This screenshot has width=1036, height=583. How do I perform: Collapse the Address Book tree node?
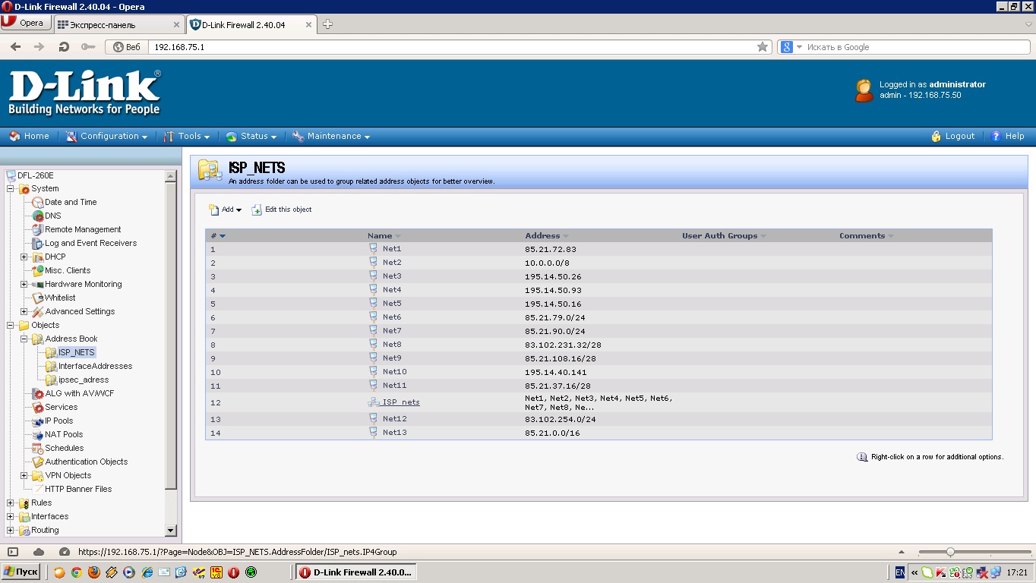tap(24, 339)
